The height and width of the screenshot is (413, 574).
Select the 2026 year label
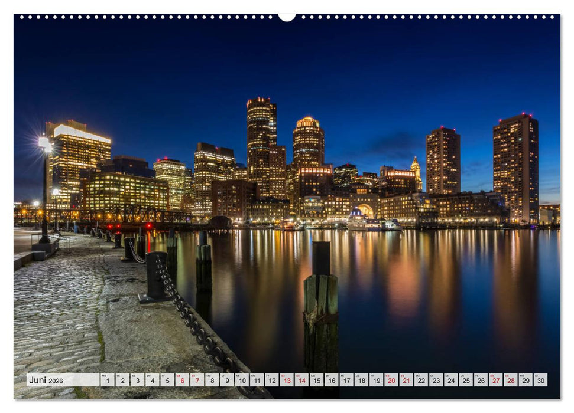56,381
